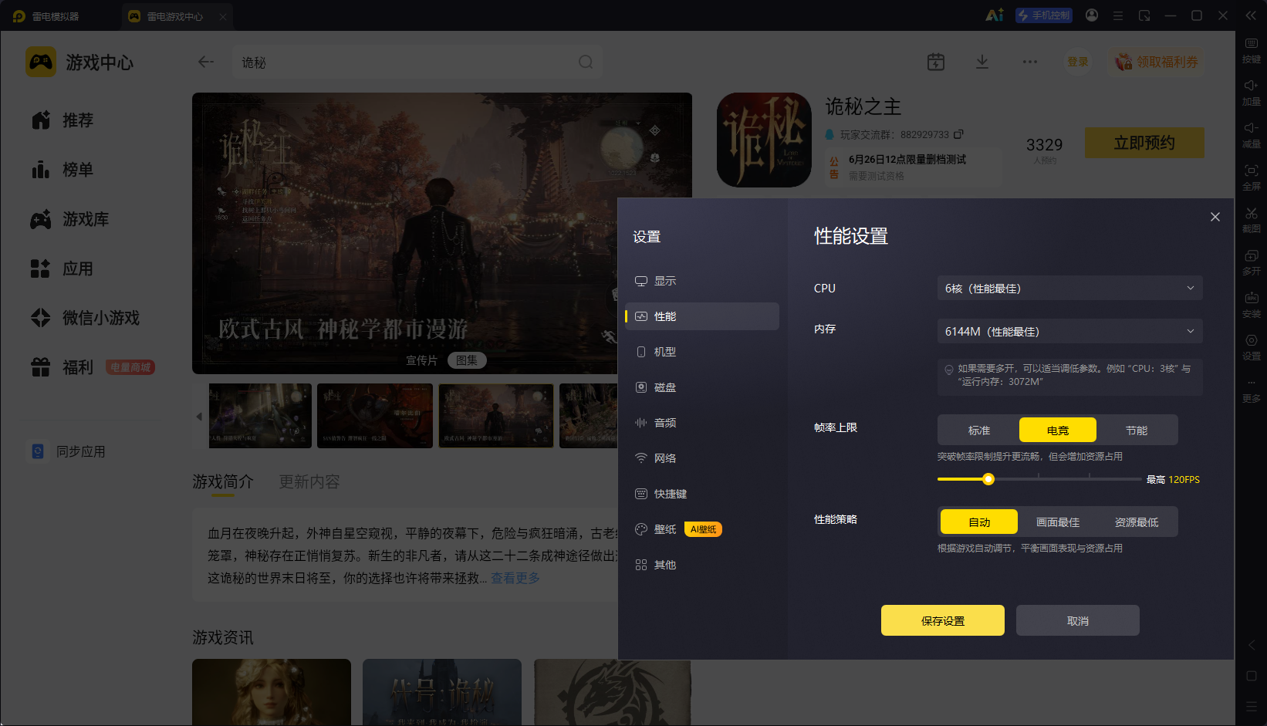Click the back arrow next to search
This screenshot has height=726, width=1267.
coord(205,62)
